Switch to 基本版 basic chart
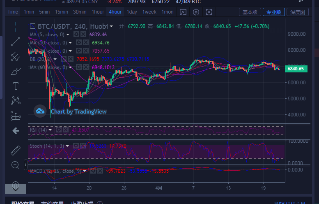 250,12
